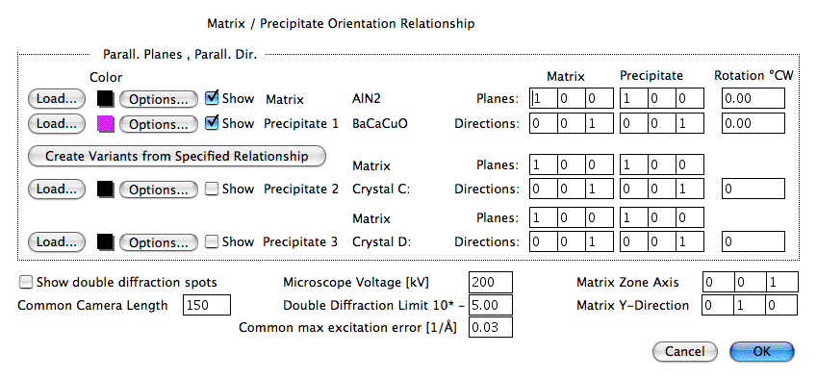The width and height of the screenshot is (817, 379).
Task: Open Options for Precipitate 1
Action: [159, 124]
